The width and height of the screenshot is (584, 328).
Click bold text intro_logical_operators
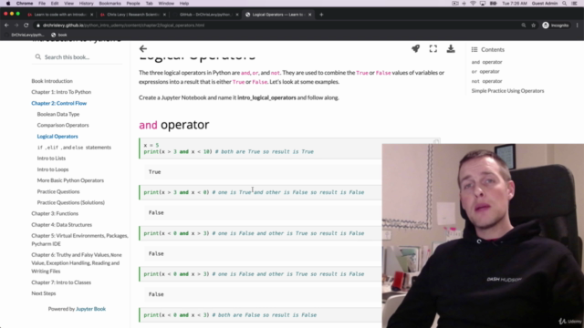266,97
